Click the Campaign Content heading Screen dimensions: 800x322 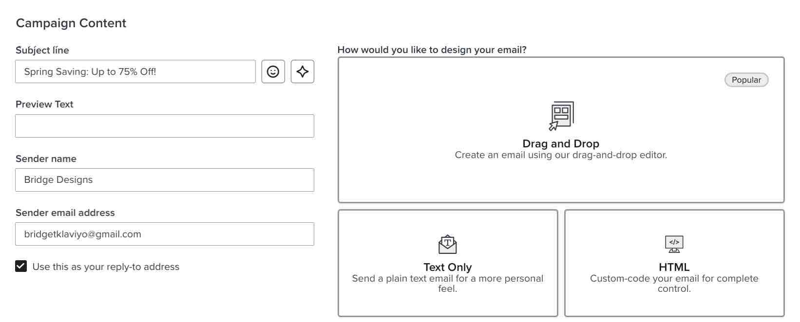coord(71,23)
